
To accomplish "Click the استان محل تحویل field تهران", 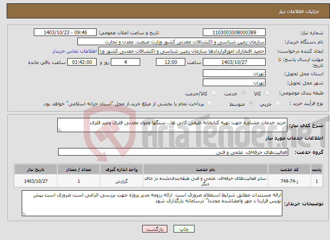I will (234, 74).
